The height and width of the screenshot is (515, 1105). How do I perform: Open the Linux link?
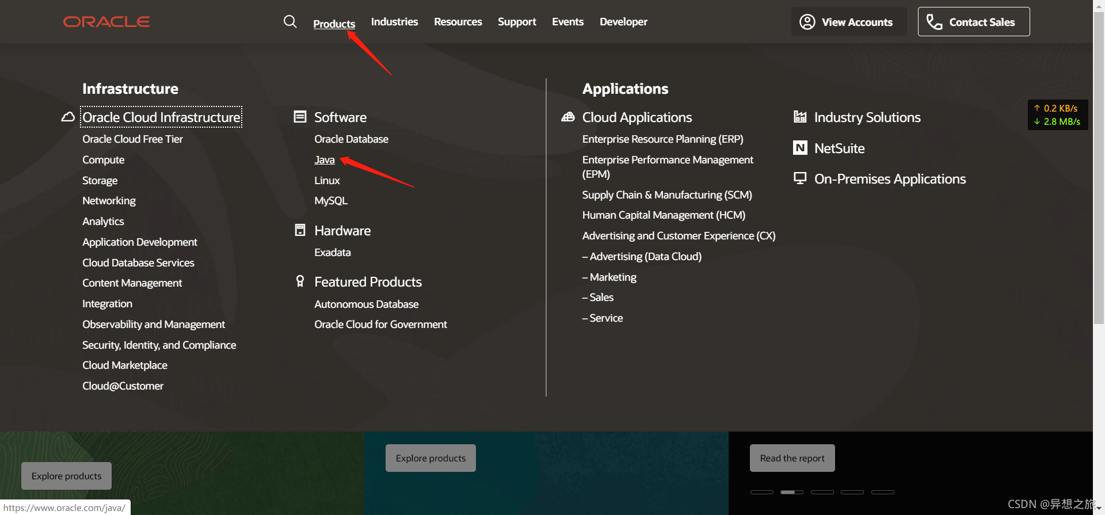click(327, 181)
